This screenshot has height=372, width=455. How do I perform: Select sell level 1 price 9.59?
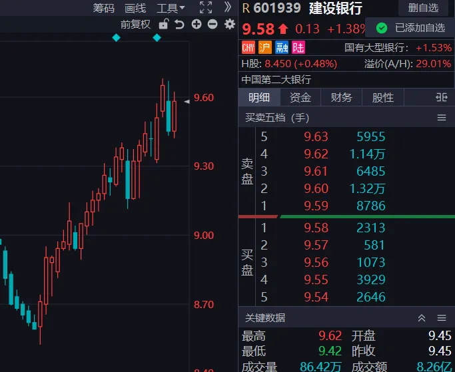(x=316, y=206)
